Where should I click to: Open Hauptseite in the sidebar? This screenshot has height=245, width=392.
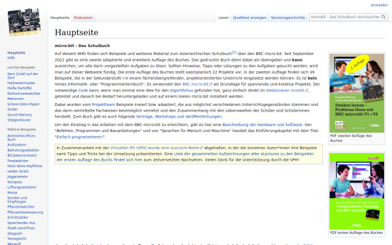16,52
